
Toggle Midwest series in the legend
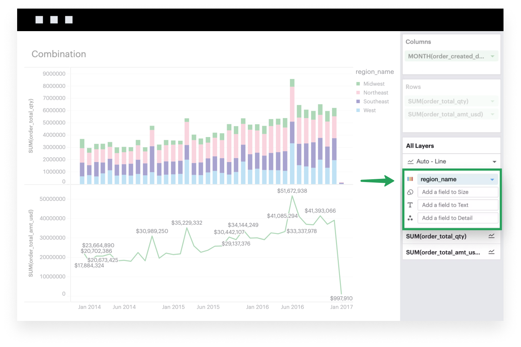374,84
